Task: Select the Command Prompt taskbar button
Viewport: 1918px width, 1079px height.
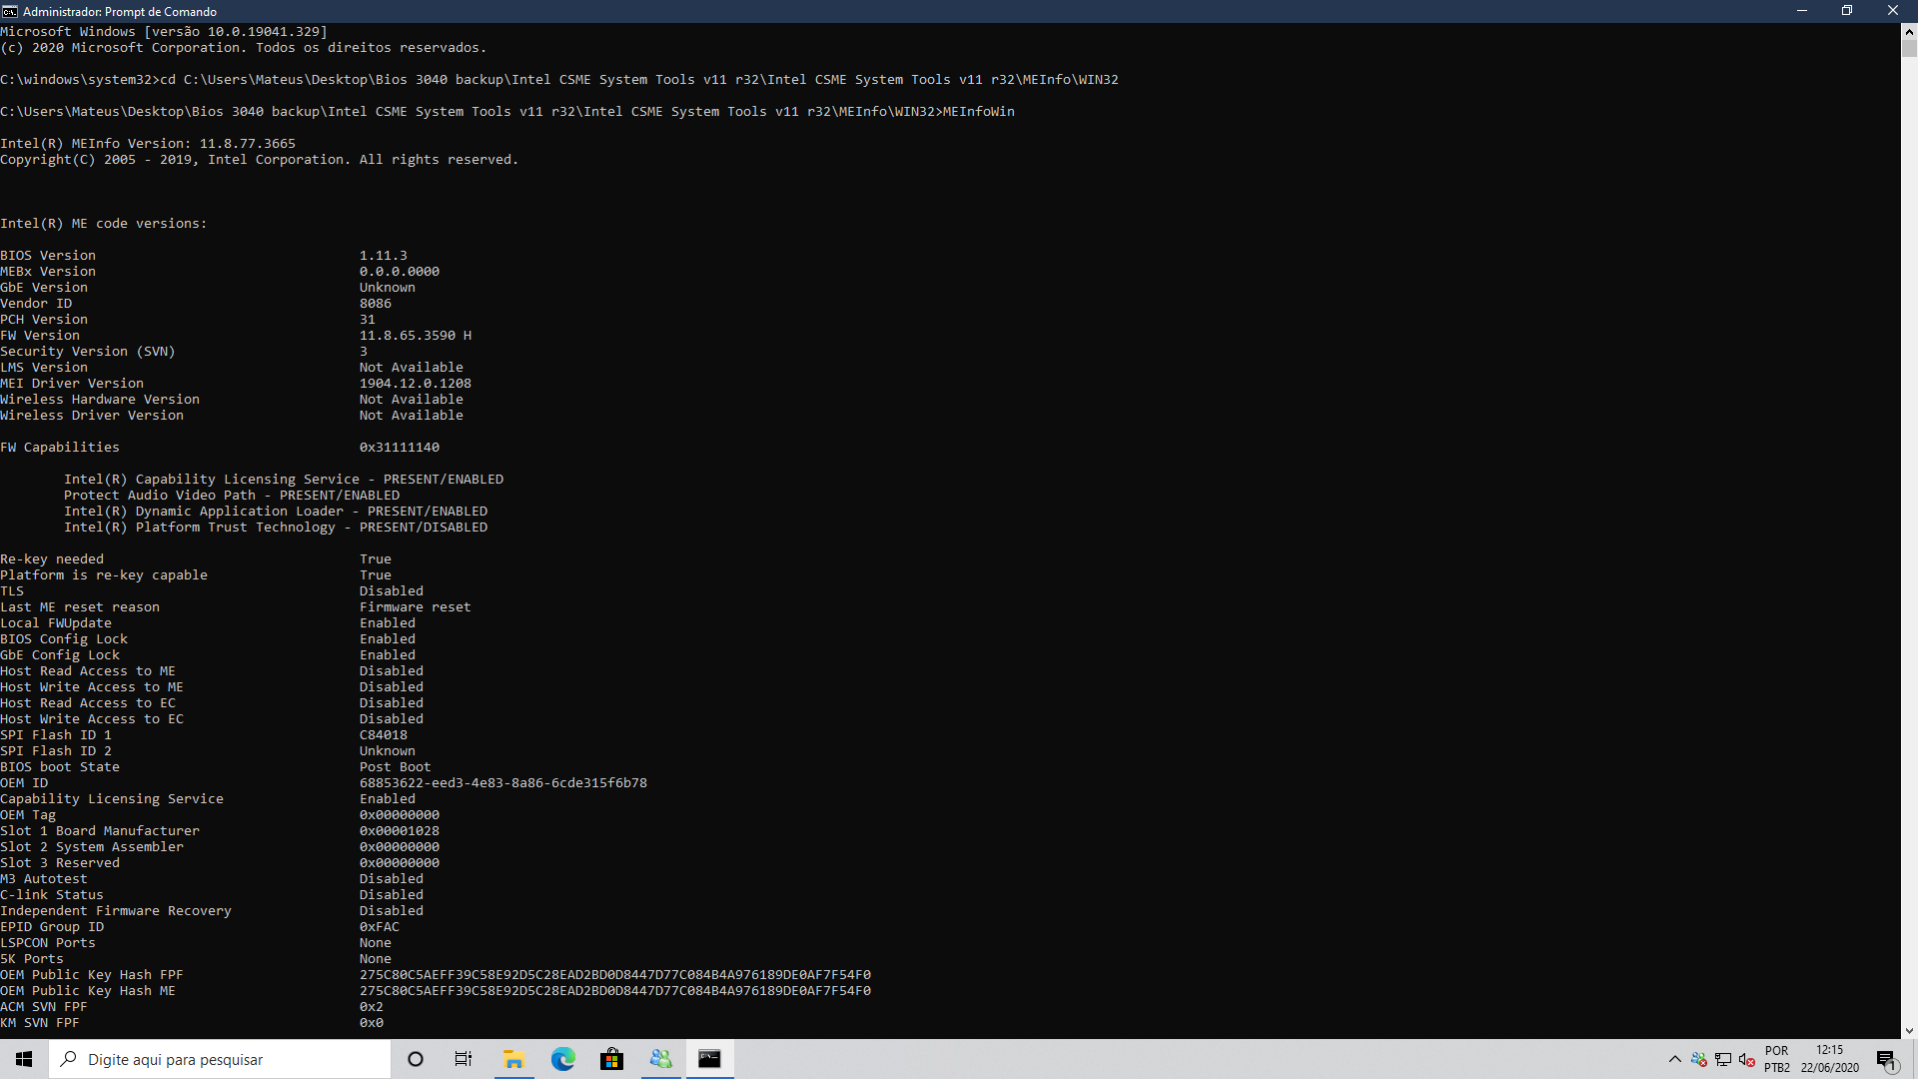Action: (710, 1059)
